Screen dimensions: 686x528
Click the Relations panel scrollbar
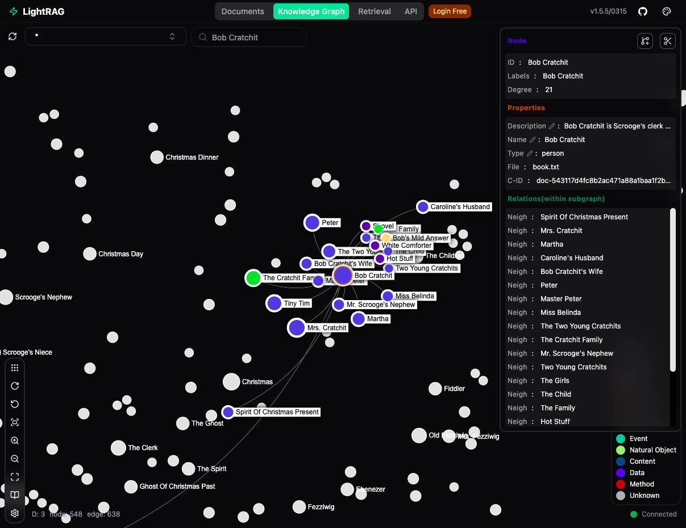[673, 290]
